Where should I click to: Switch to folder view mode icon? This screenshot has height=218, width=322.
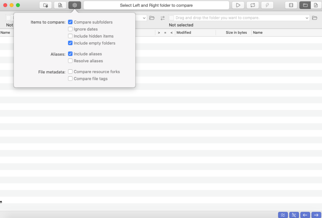[305, 5]
